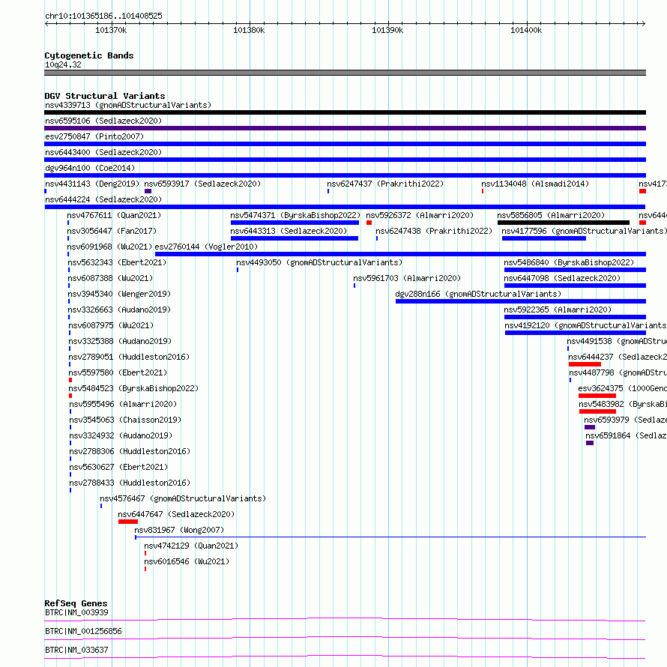The image size is (667, 667).
Task: Open the esv2750847 Pinto2007 variant
Action: (94, 136)
